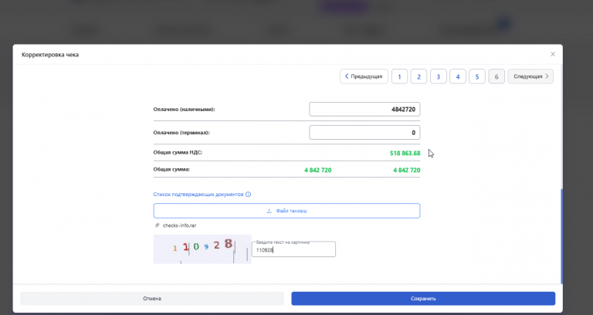
Task: Click the right chevron on Следующая
Action: click(547, 76)
